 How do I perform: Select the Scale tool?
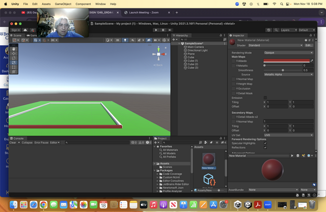(14, 63)
